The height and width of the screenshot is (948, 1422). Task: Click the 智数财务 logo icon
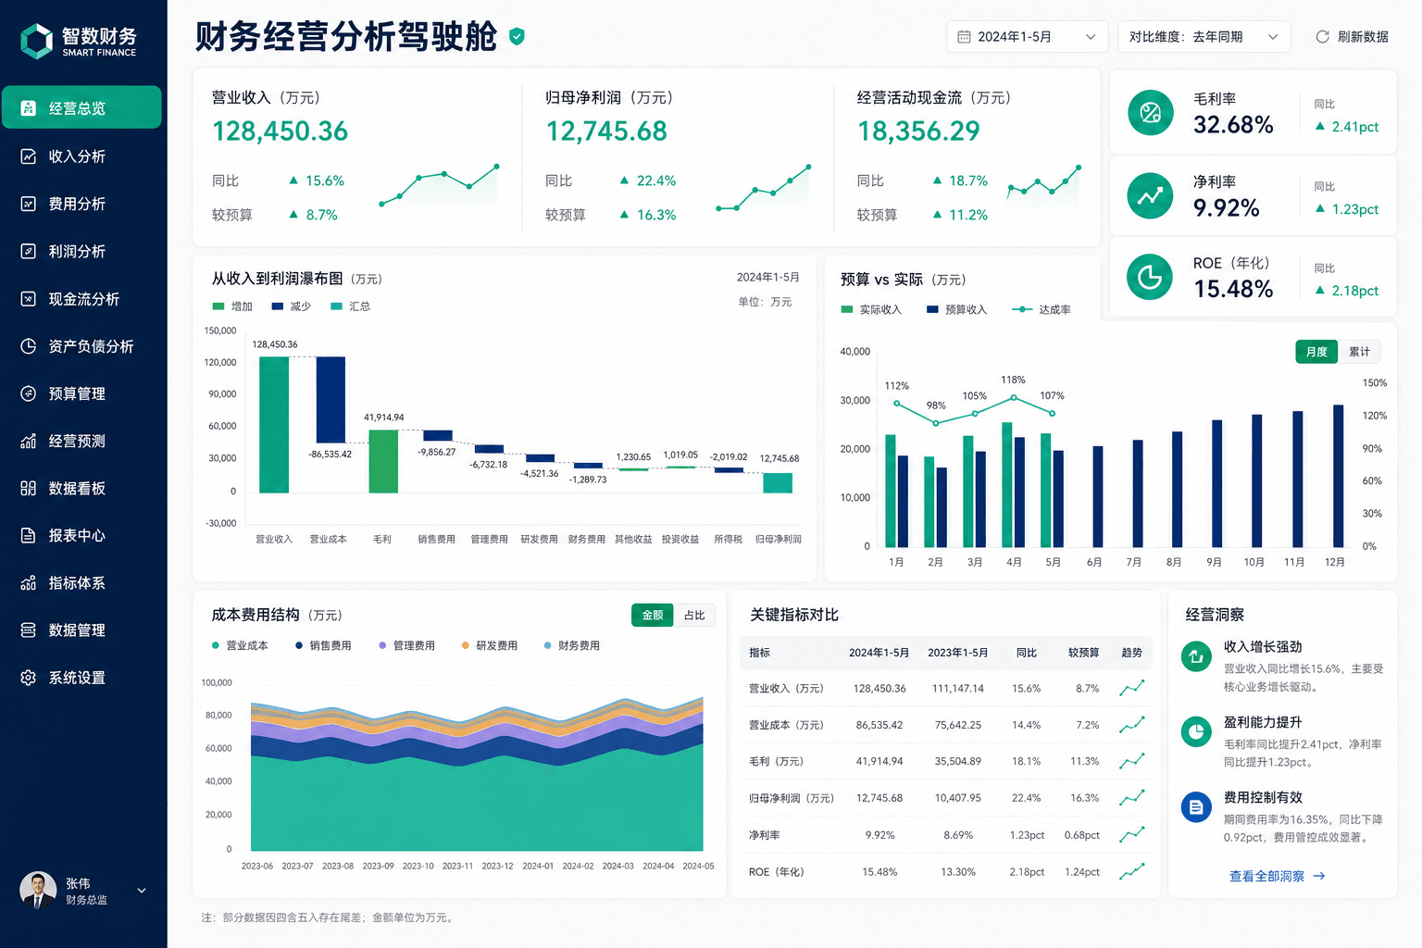37,41
